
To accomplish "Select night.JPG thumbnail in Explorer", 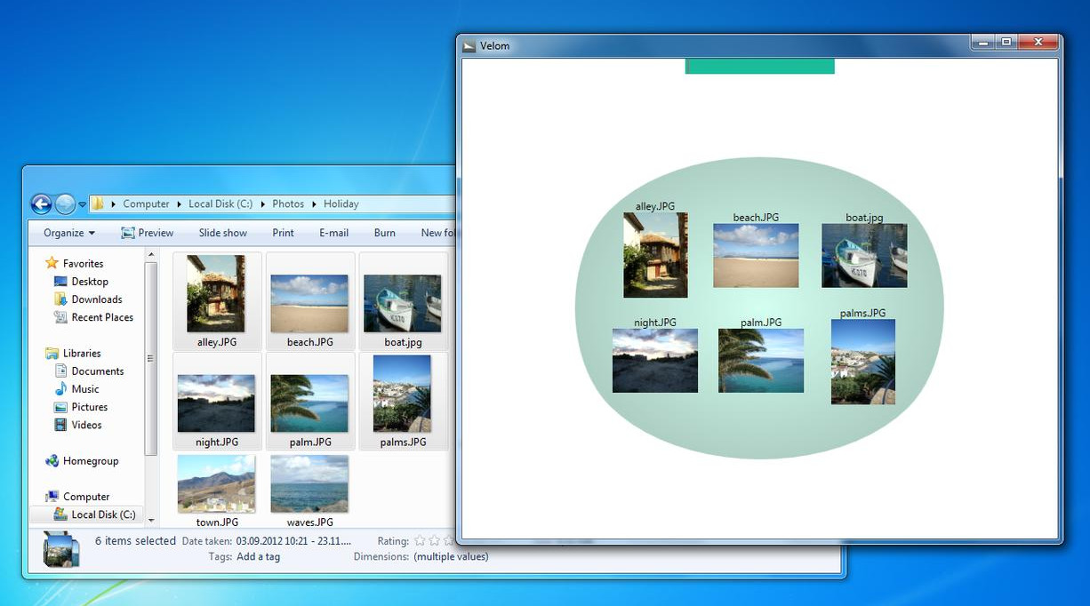I will (216, 403).
